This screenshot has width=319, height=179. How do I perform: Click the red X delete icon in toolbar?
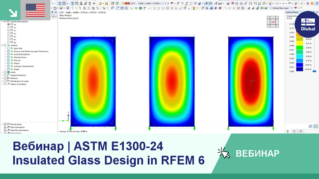(x=238, y=8)
